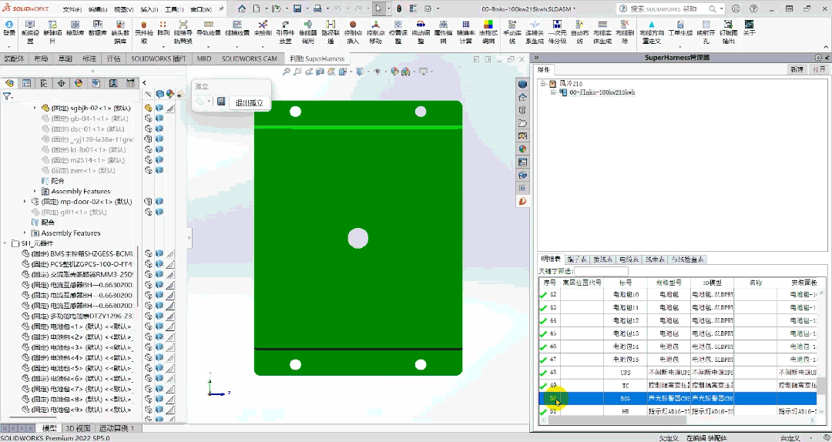Image resolution: width=832 pixels, height=442 pixels.
Task: Open the 数据库 ribbon icon
Action: click(x=97, y=25)
